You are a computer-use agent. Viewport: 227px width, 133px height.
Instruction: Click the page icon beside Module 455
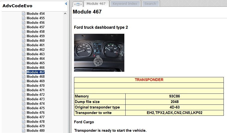click(24, 18)
